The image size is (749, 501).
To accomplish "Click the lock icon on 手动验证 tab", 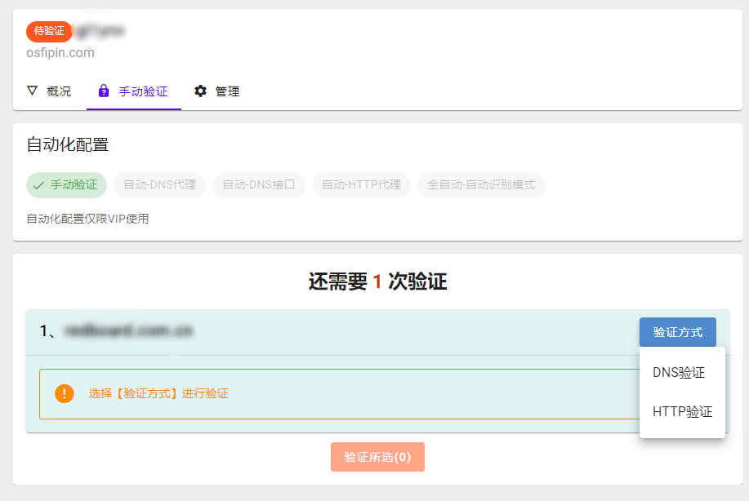I will click(x=103, y=91).
